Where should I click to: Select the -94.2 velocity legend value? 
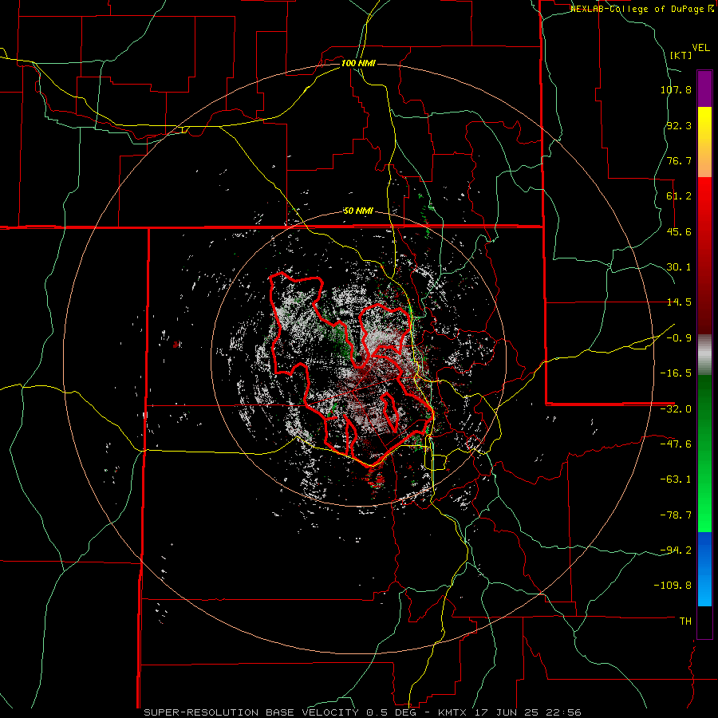(676, 550)
